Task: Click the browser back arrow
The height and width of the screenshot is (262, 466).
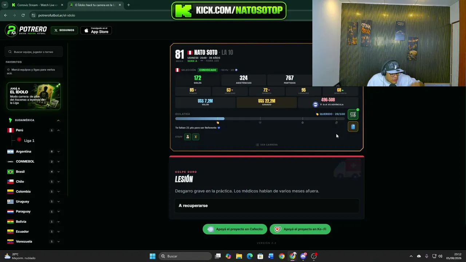Action: point(5,15)
